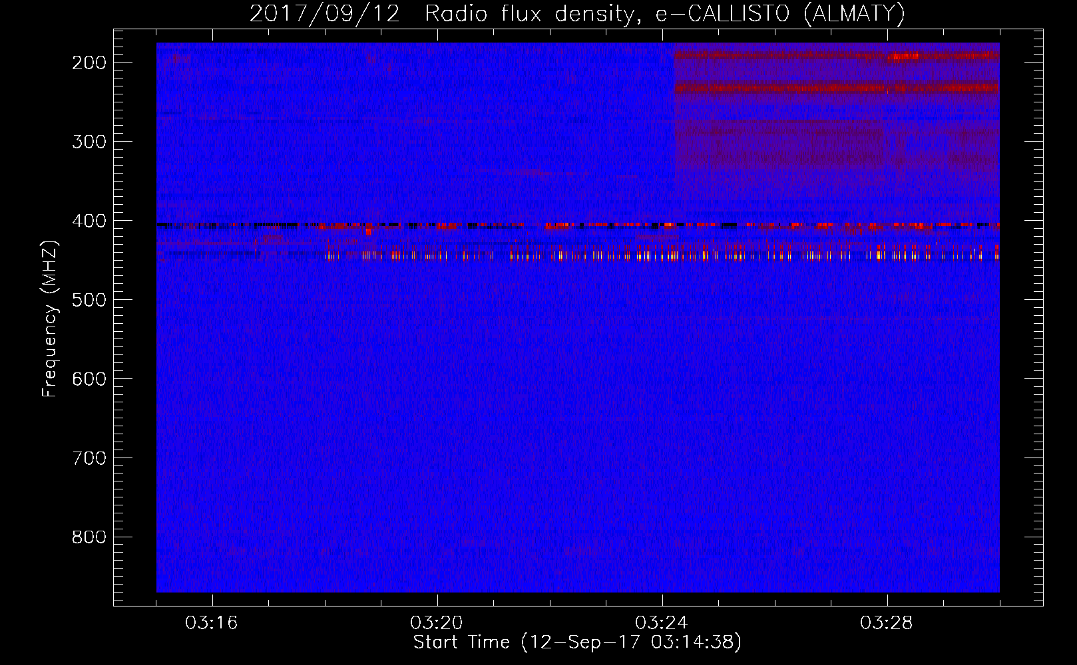Click the 'Start Time (12-Sep-17 03:14:38)' label
The height and width of the screenshot is (665, 1077).
577,642
